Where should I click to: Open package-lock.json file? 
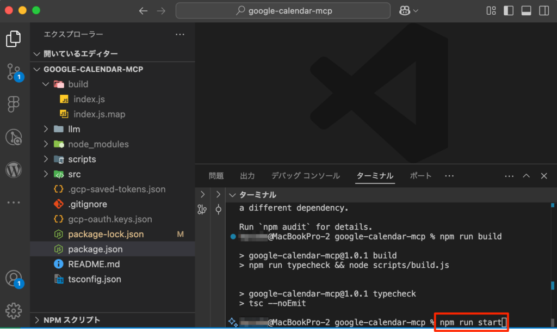(x=106, y=234)
